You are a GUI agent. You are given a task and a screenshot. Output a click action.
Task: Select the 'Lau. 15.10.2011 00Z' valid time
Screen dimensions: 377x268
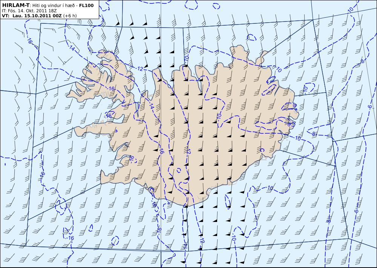point(37,16)
